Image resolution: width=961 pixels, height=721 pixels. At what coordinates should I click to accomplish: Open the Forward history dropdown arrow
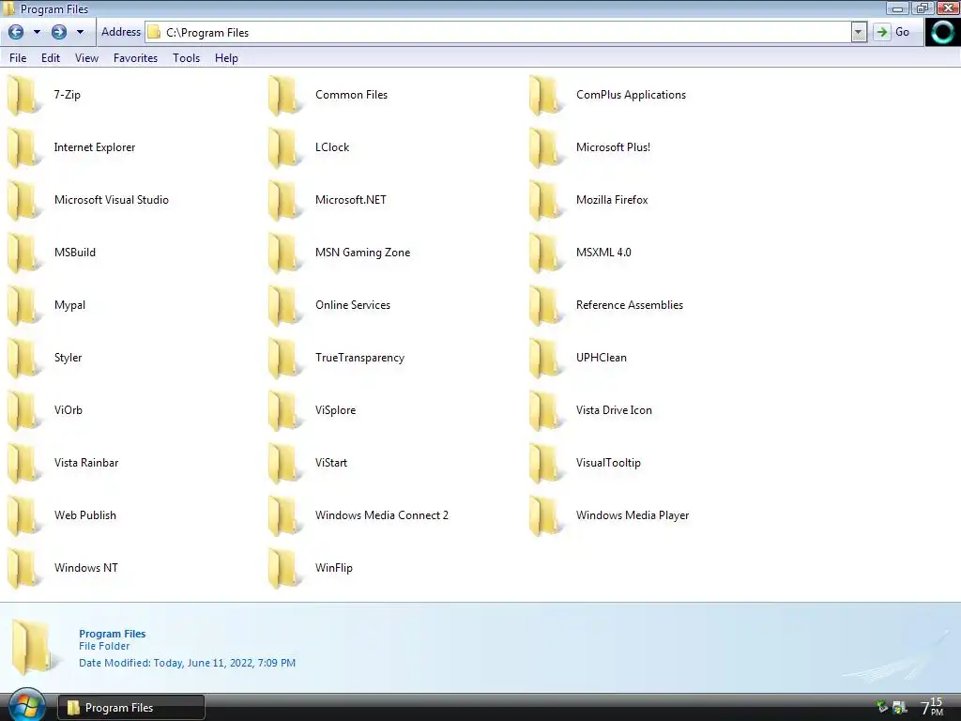(80, 32)
